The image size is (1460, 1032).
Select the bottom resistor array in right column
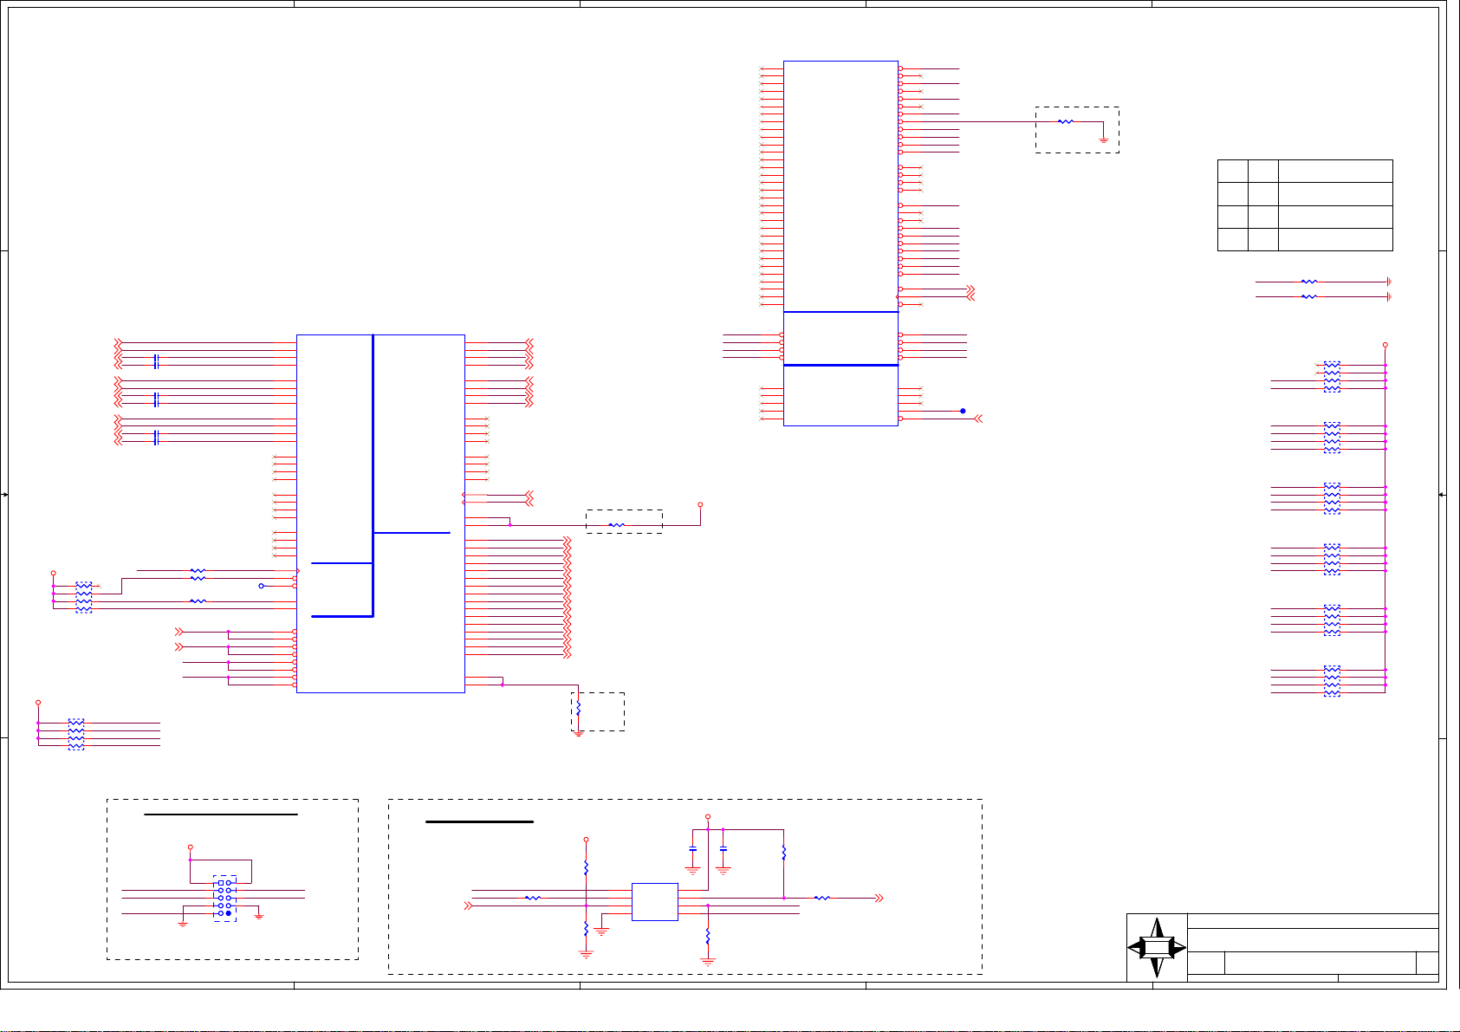click(1332, 681)
